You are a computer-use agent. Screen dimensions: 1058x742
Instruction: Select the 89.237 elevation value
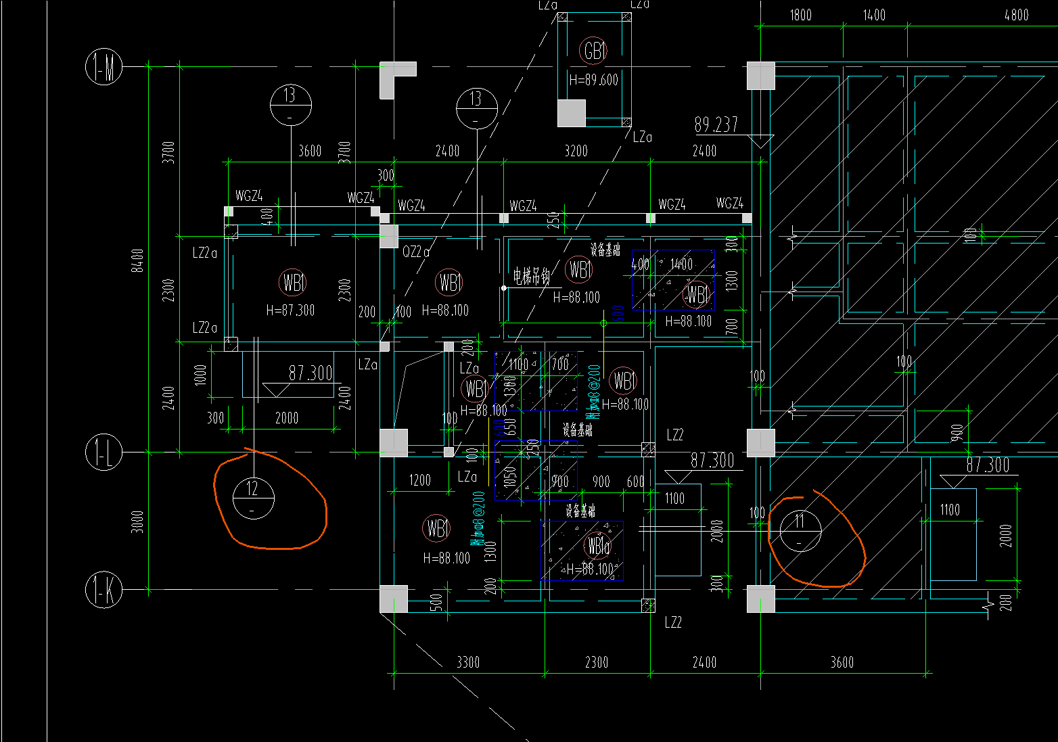716,124
